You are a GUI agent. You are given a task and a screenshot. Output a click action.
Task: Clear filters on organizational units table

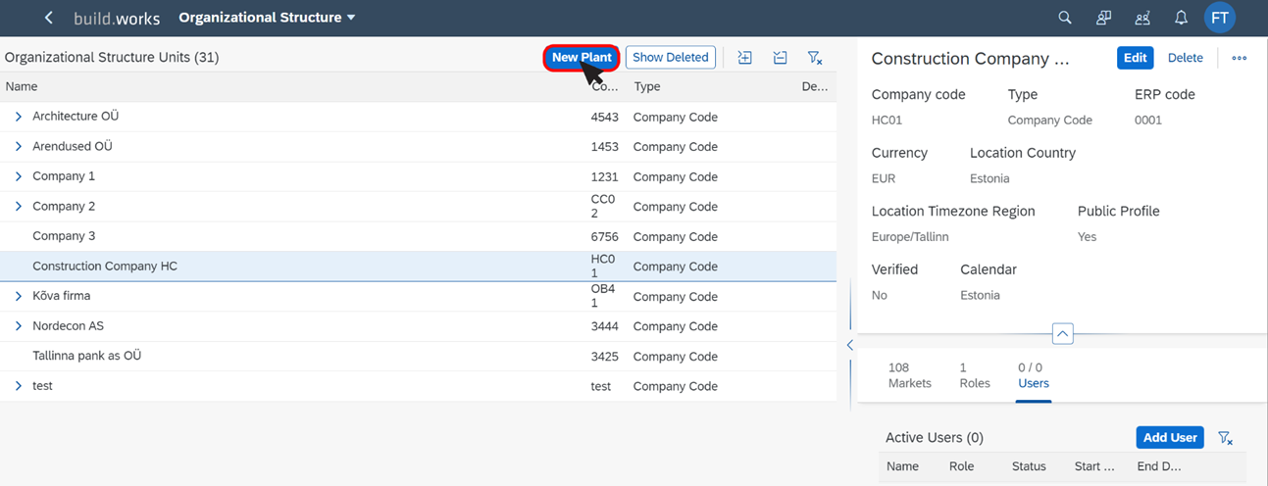pyautogui.click(x=814, y=58)
